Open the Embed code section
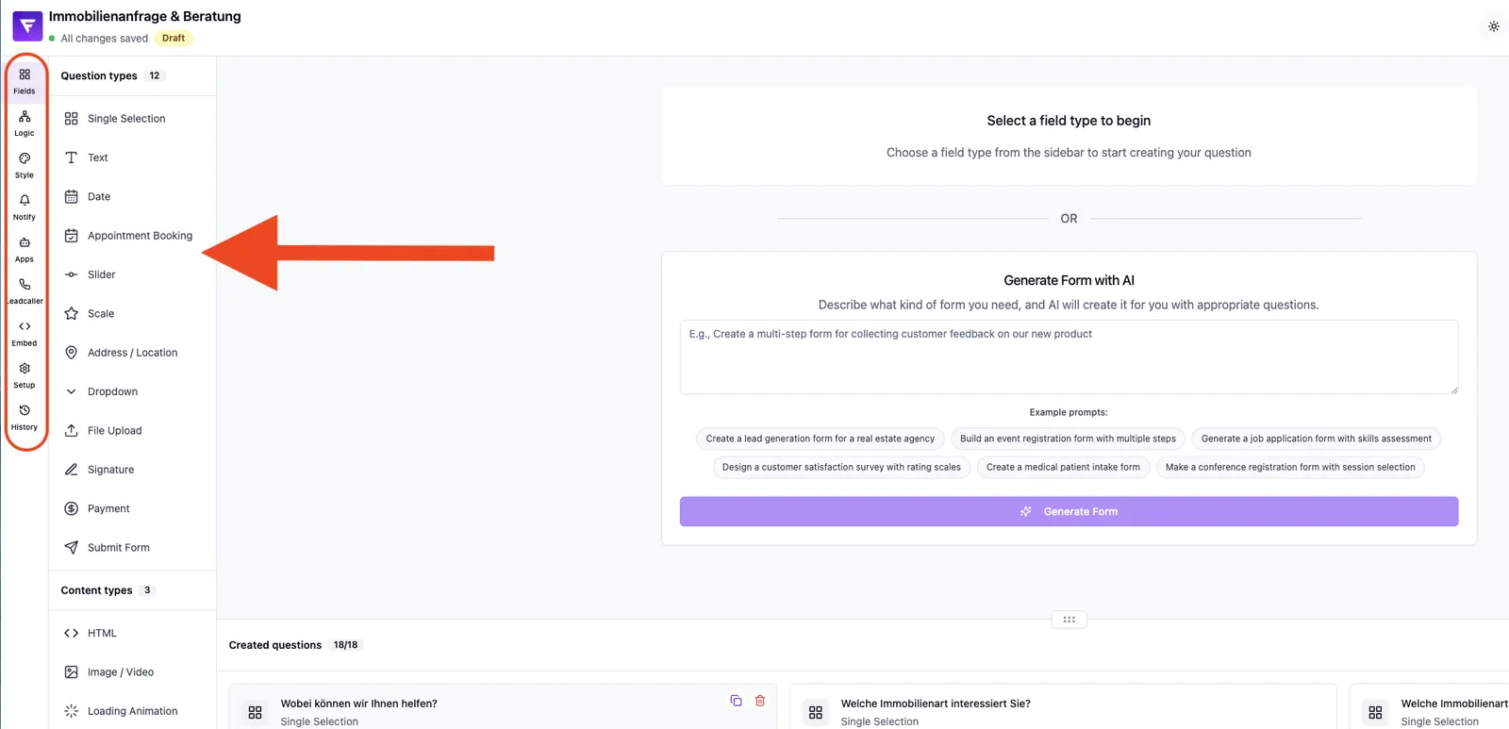 click(x=25, y=333)
